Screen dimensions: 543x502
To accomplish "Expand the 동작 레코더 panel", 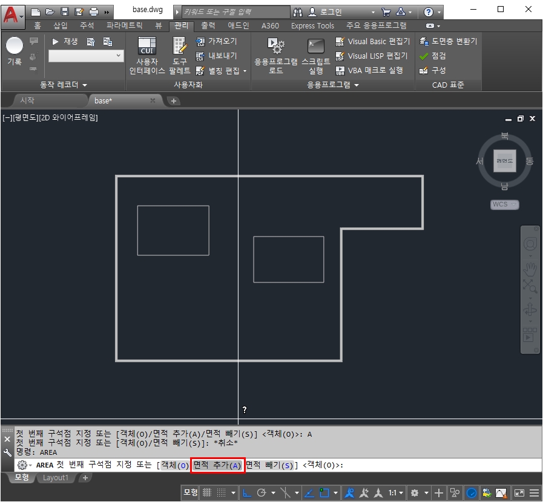I will 64,85.
